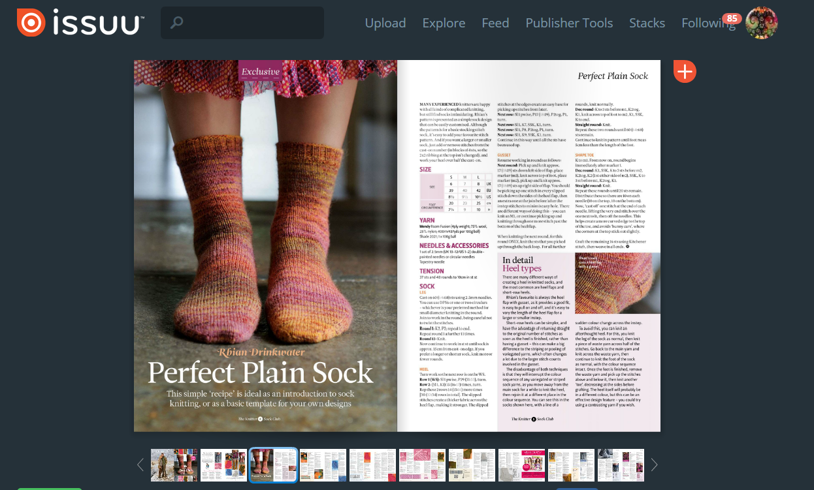Select the highlighted Perfect Plain Sock thumbnail
The image size is (814, 490).
[274, 465]
